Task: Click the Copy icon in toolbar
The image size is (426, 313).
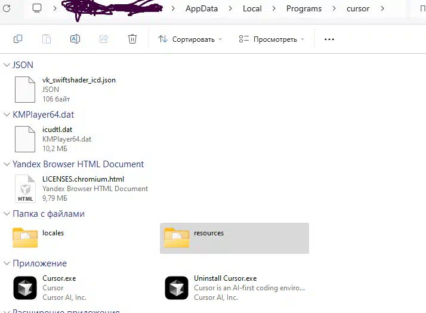Action: [x=18, y=39]
